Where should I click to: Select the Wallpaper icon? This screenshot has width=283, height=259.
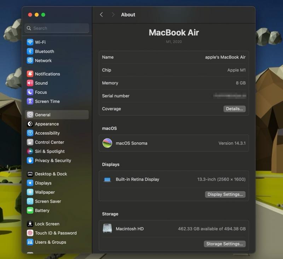[x=30, y=192]
